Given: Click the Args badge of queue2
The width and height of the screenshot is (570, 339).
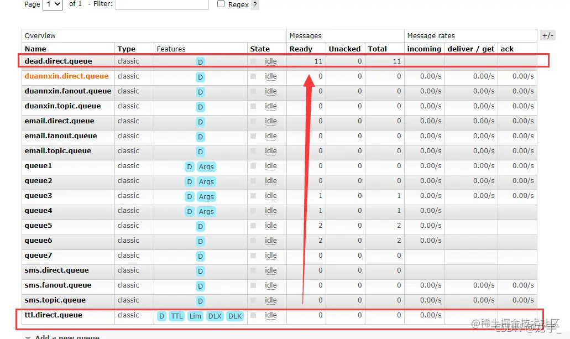Looking at the screenshot, I should [x=206, y=181].
